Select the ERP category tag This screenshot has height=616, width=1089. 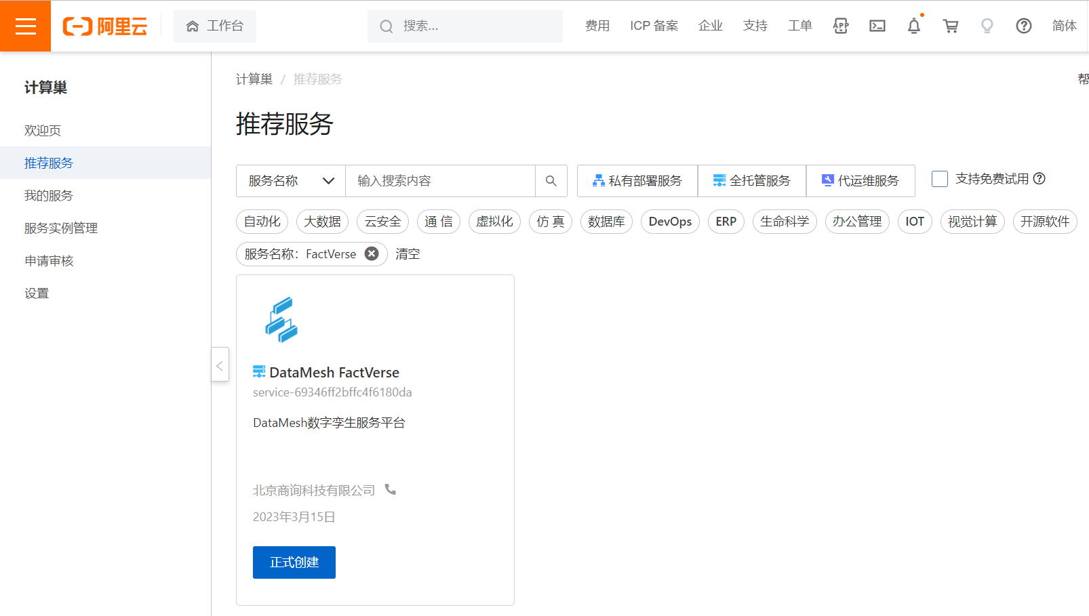[726, 222]
